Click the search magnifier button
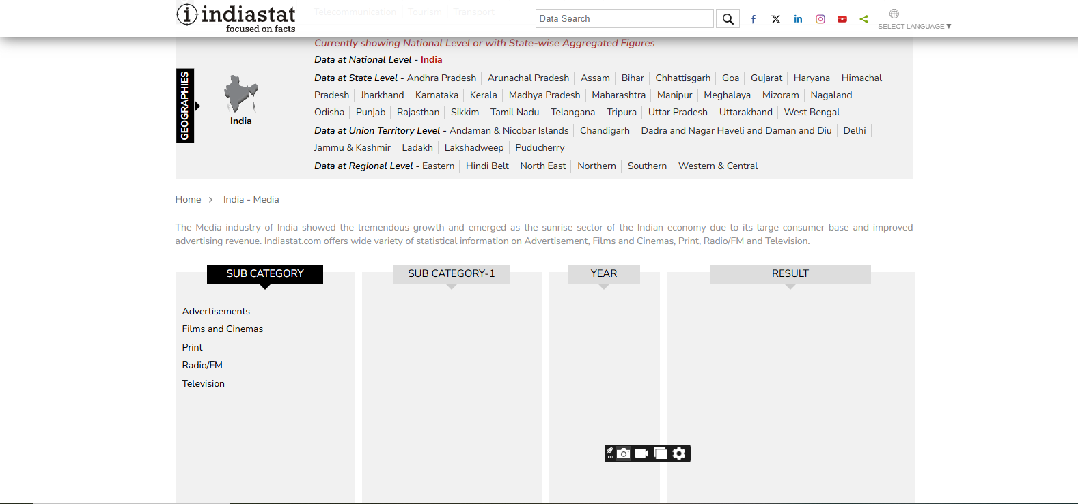Screen dimensions: 1078x504 [728, 19]
